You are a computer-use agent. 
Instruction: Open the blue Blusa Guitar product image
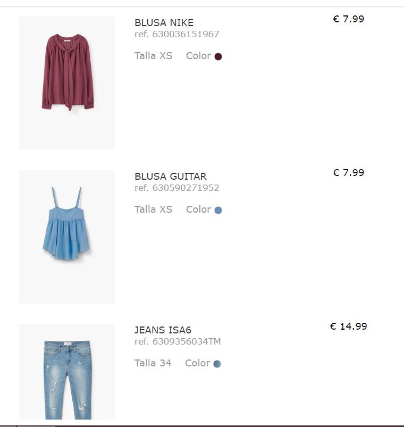[x=67, y=237]
